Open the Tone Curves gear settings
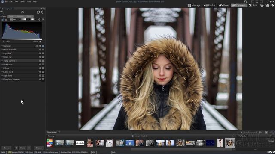Viewport: 275px width, 154px height. click(x=40, y=61)
